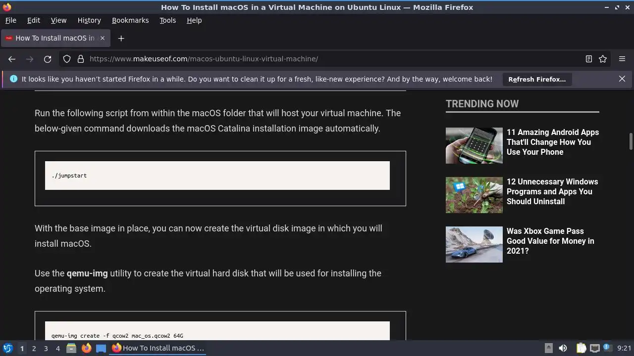The image size is (634, 356).
Task: Launch Firefox from taskbar quick launch
Action: pos(86,348)
